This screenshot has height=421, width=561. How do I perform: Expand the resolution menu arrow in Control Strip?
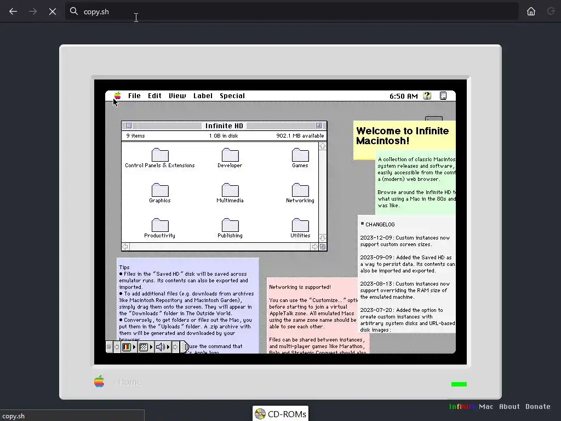pos(151,347)
